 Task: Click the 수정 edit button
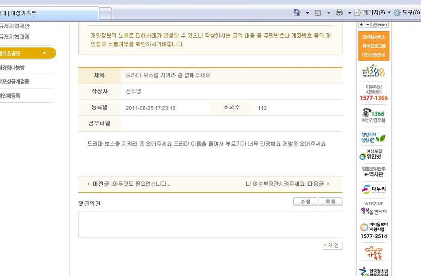305,202
